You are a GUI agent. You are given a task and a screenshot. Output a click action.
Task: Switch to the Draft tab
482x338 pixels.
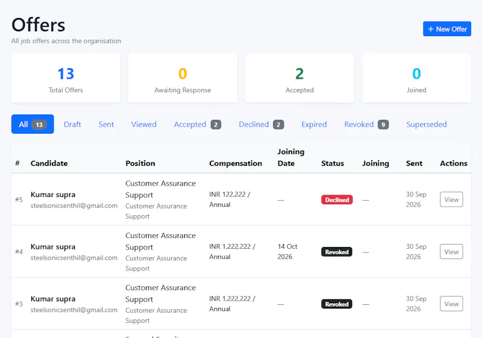(x=72, y=124)
